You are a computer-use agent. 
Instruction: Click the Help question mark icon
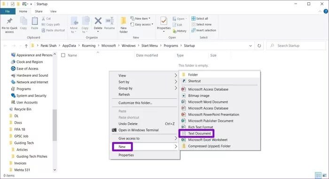click(326, 11)
